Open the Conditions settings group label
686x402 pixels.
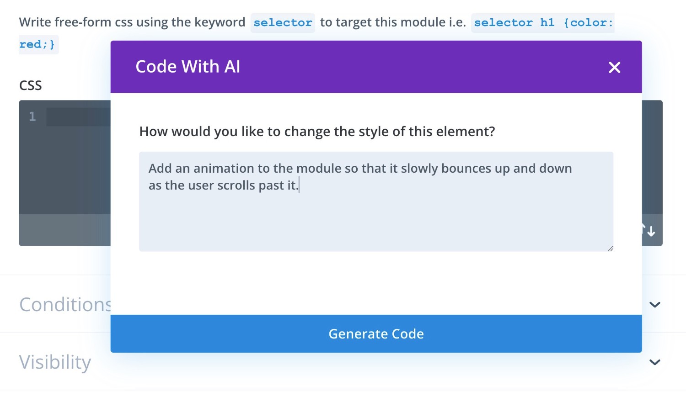coord(65,305)
